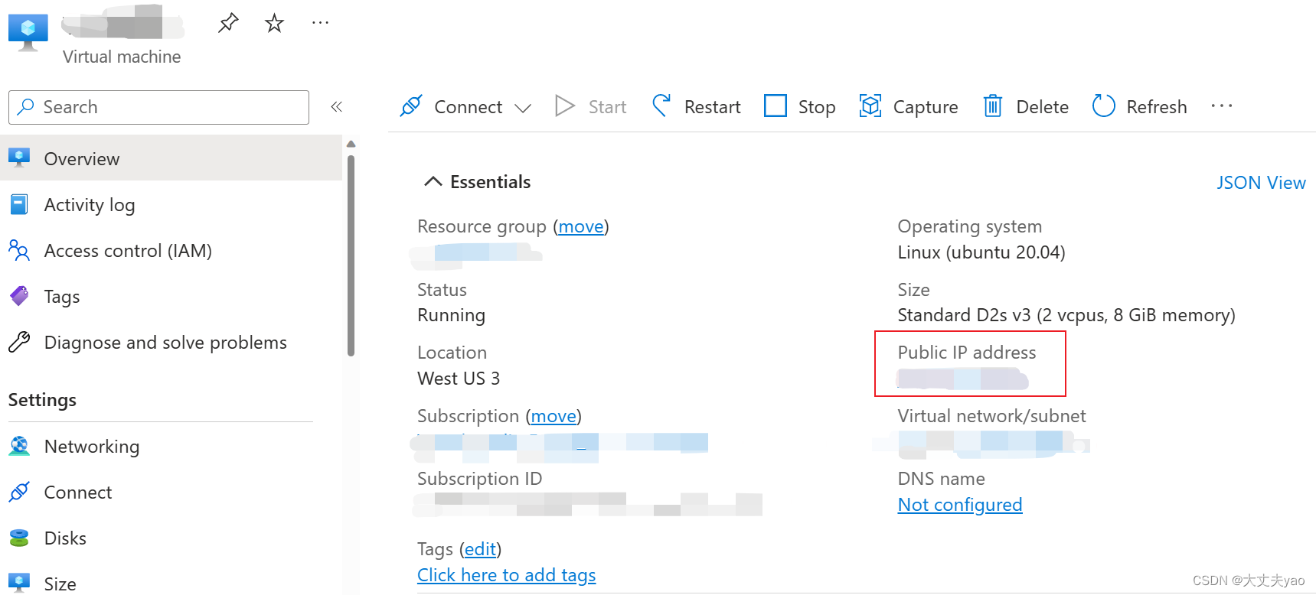Click the Size monitor icon in sidebar

click(x=19, y=583)
